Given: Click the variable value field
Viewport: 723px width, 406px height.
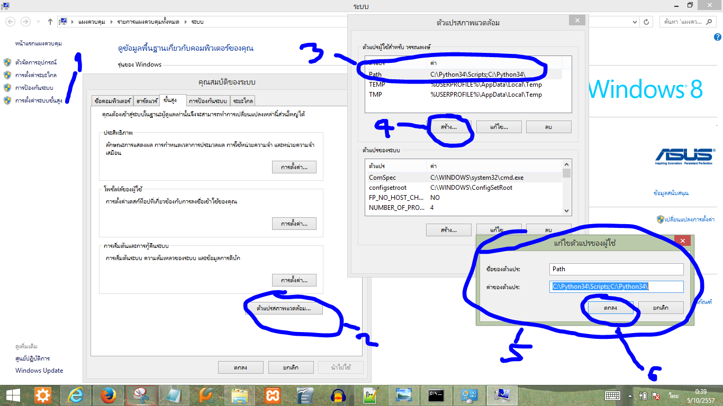Looking at the screenshot, I should coord(617,287).
